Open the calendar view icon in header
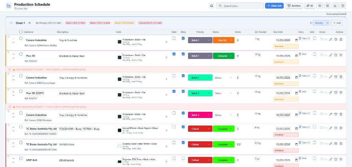352x167 pixels. point(343,6)
